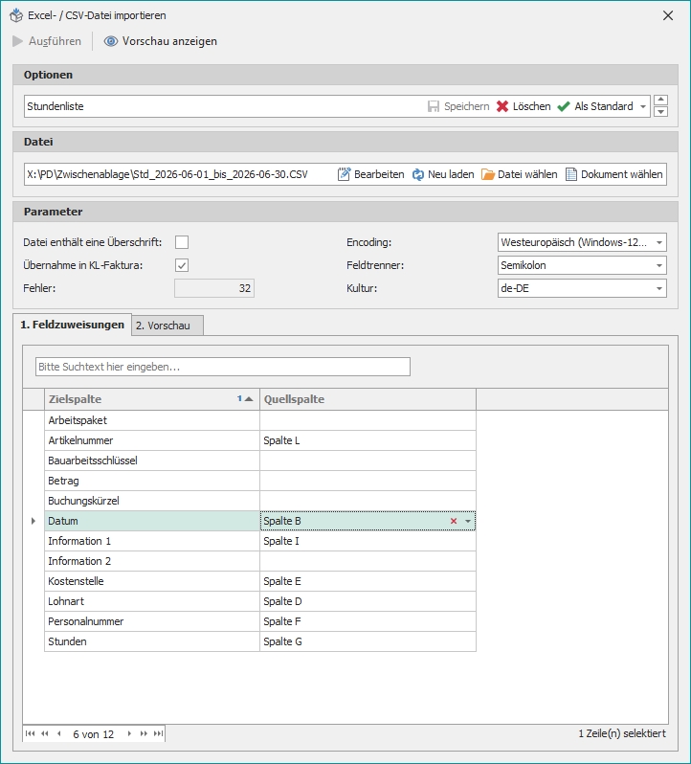Click the Ausführen button label
The image size is (691, 764).
tap(55, 41)
